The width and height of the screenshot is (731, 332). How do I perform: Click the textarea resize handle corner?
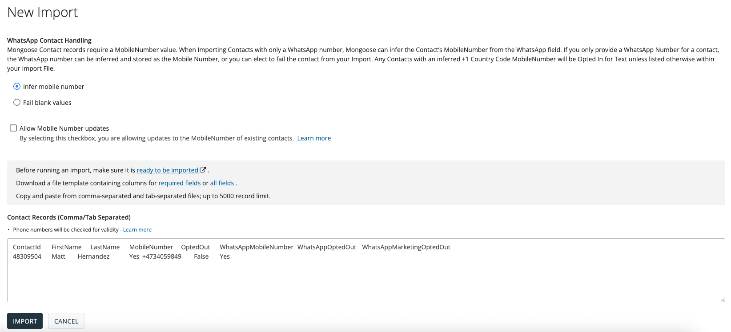723,300
